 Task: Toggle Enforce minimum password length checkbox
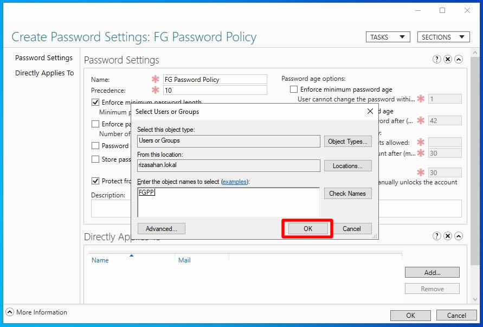[x=95, y=102]
